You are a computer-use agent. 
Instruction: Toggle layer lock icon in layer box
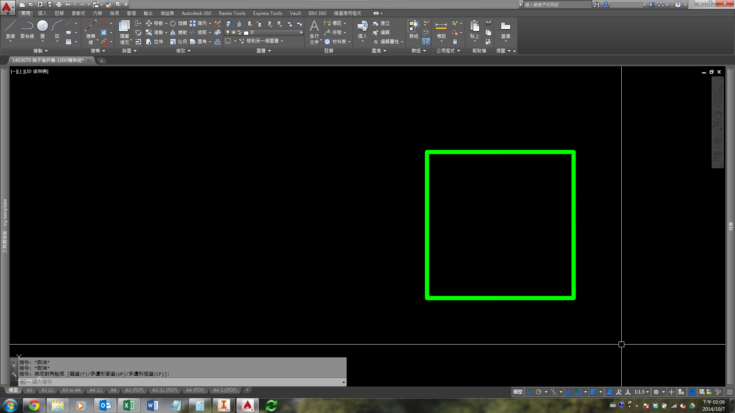(x=240, y=33)
